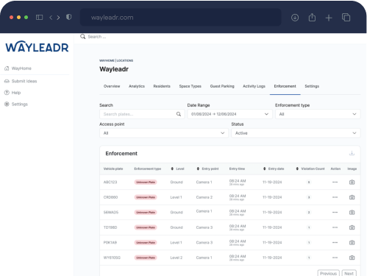Viewport: 367px width, 276px height.
Task: Click the WAYHOME breadcrumb link
Action: pyautogui.click(x=107, y=60)
